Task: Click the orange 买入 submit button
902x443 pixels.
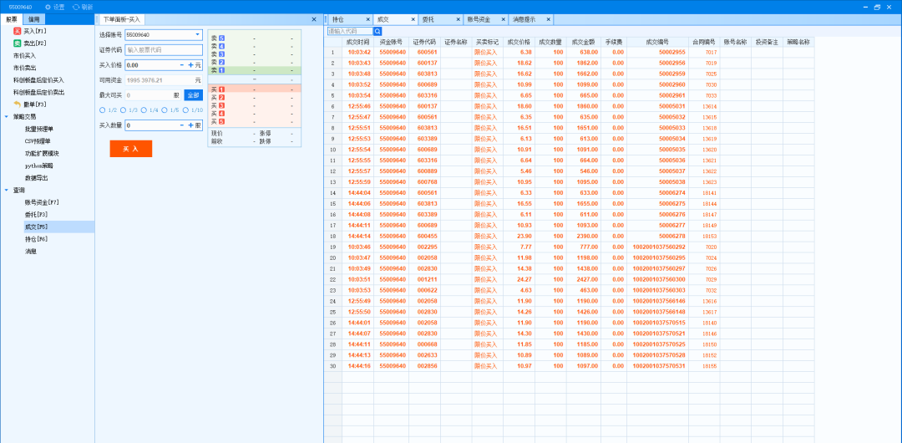Action: (x=131, y=149)
